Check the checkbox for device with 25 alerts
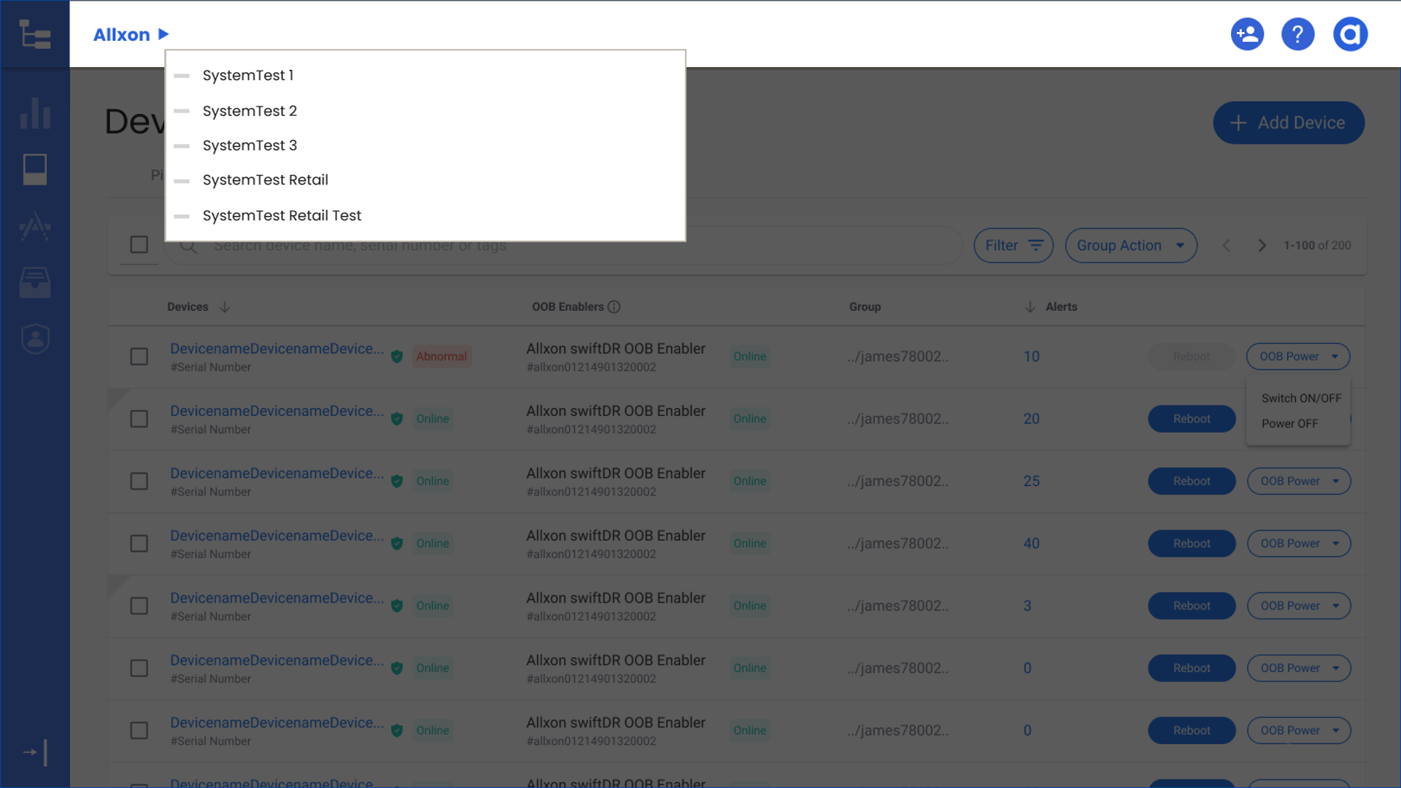The image size is (1401, 788). click(139, 482)
